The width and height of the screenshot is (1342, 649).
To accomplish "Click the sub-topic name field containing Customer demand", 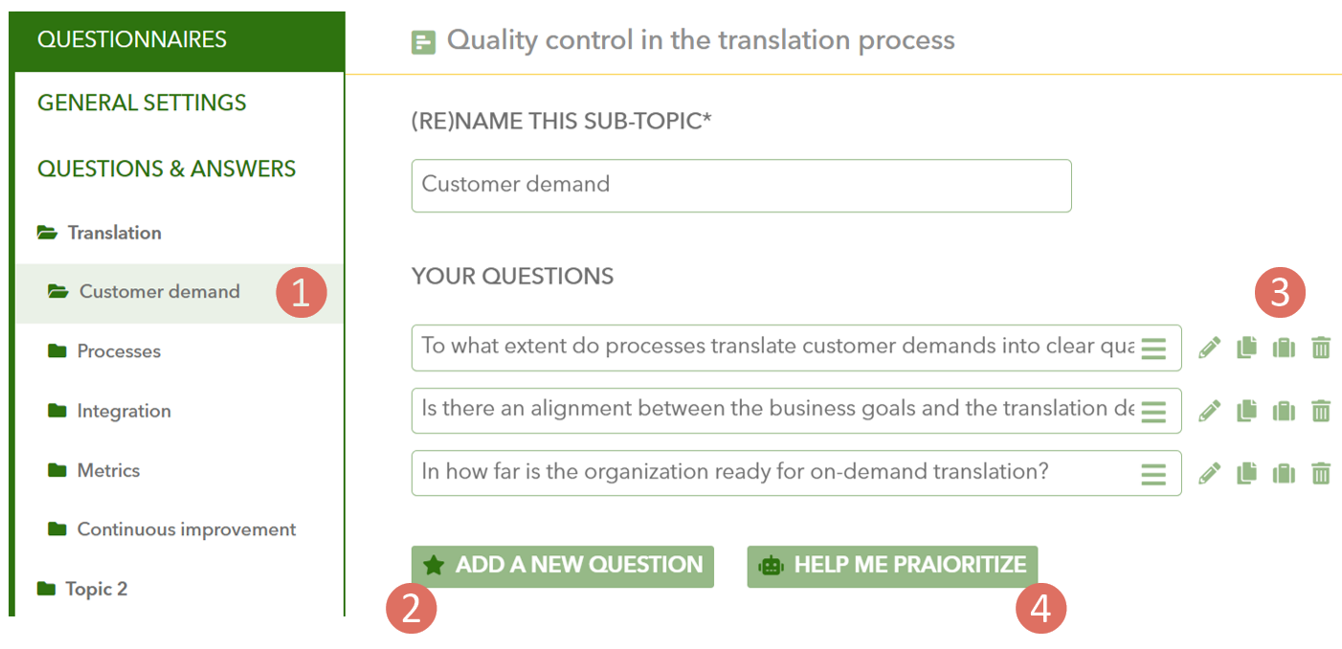I will pos(741,185).
